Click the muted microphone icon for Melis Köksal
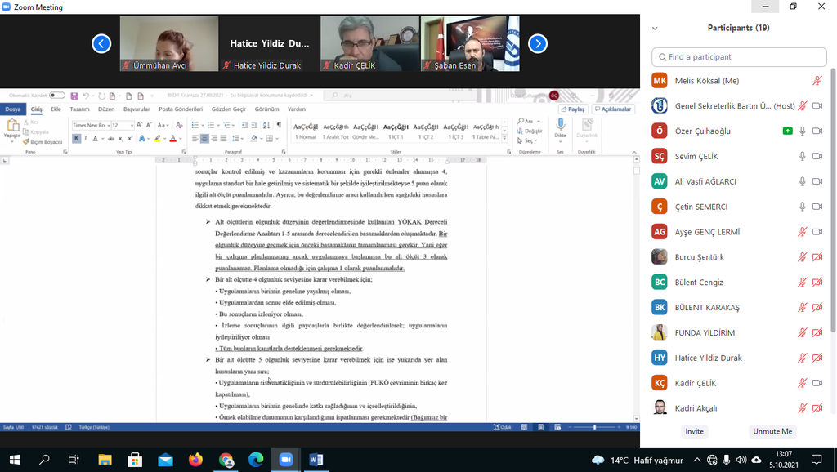The image size is (837, 472). [817, 81]
